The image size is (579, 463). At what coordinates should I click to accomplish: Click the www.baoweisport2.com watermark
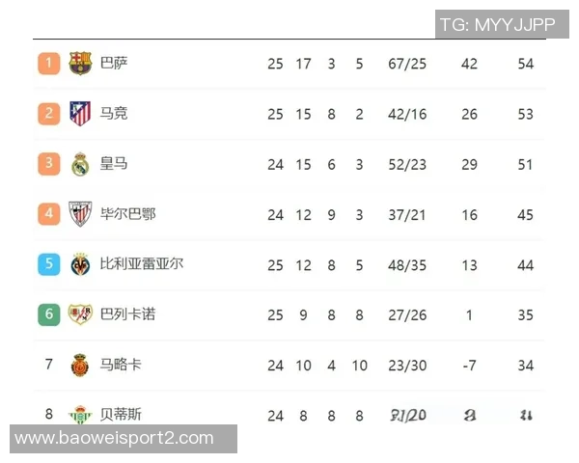pos(115,439)
